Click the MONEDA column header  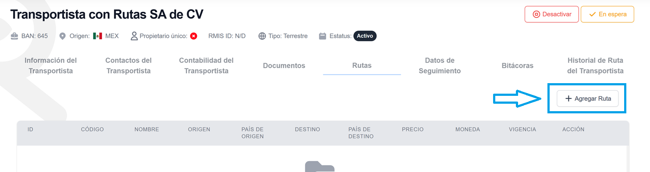[468, 130]
